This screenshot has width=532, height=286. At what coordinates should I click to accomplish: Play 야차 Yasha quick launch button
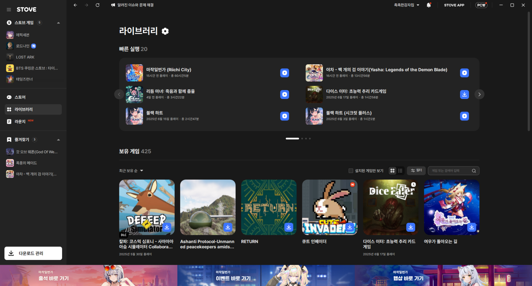pos(464,73)
